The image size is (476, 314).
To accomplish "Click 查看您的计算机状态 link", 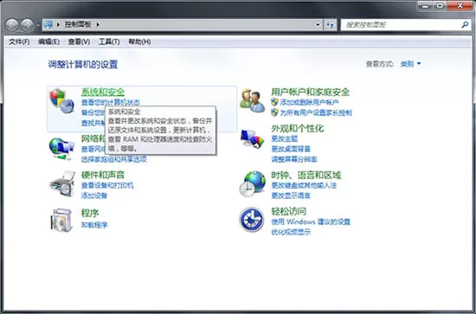I will (111, 102).
